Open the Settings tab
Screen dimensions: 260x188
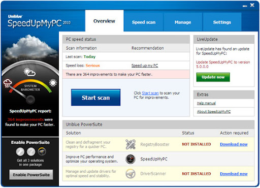(222, 22)
